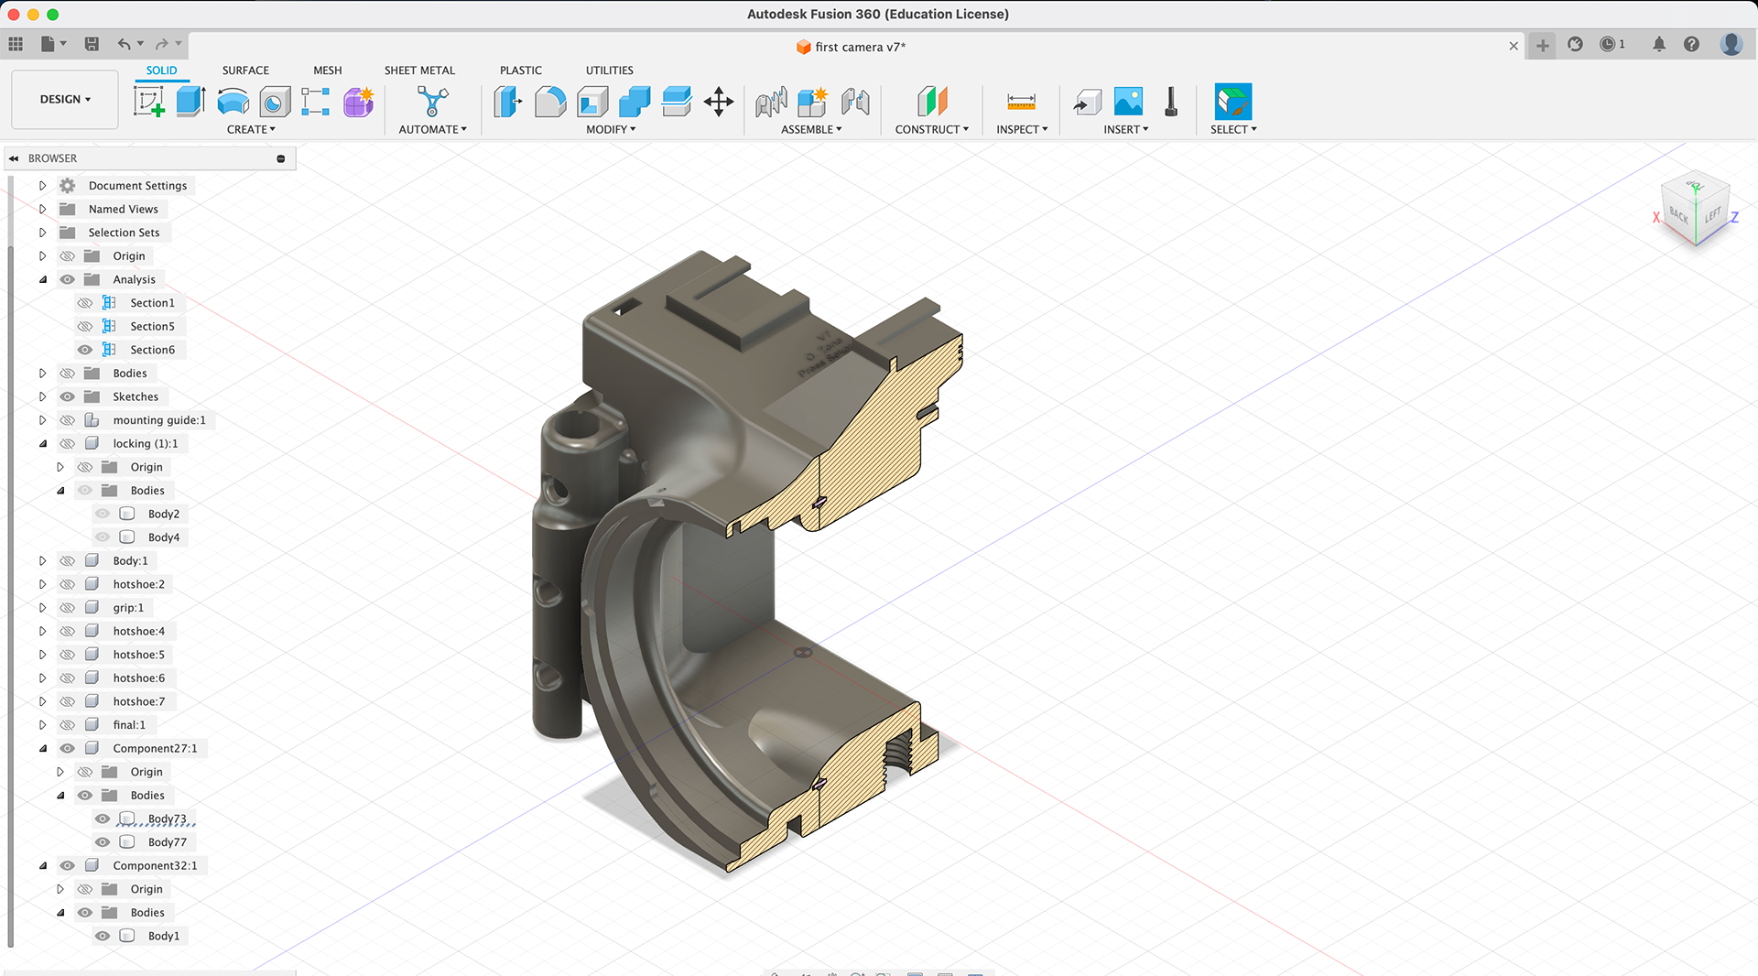1758x976 pixels.
Task: Switch to the SHEET METAL tab
Action: [419, 70]
